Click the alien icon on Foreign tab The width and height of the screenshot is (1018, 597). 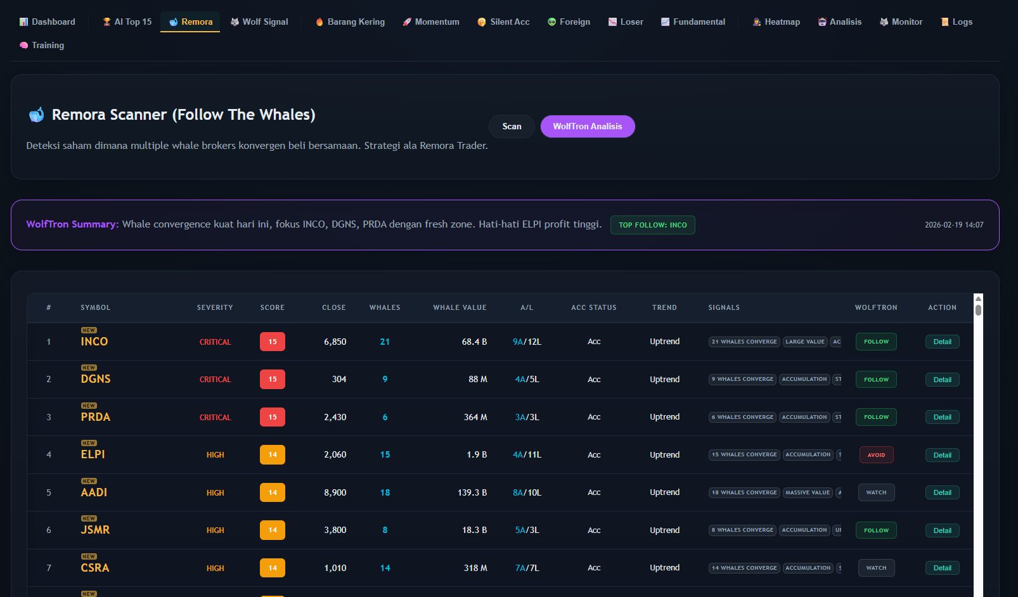click(552, 22)
